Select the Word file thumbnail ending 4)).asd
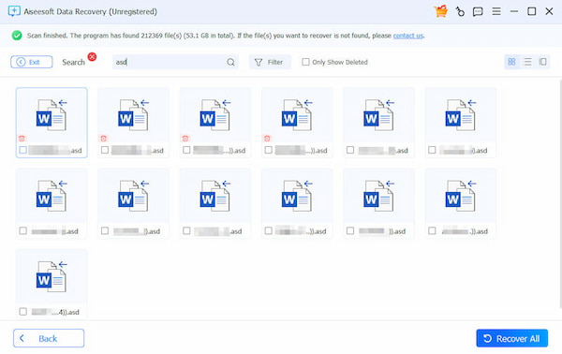Image resolution: width=562 pixels, height=354 pixels. pos(52,276)
